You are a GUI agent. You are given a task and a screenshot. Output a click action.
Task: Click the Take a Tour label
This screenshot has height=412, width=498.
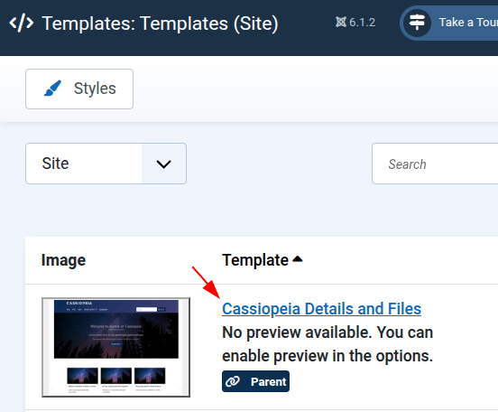[x=468, y=23]
